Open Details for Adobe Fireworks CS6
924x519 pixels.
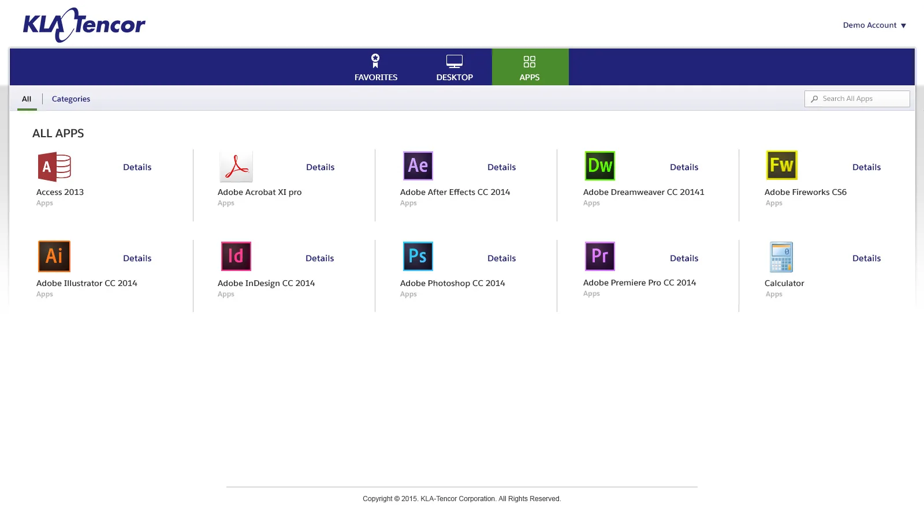pos(867,167)
